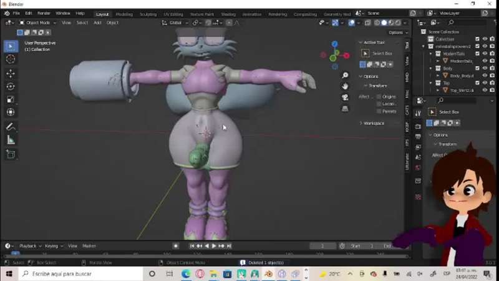Activate the Scale tool
Screen dimensions: 499x281
pyautogui.click(x=11, y=99)
